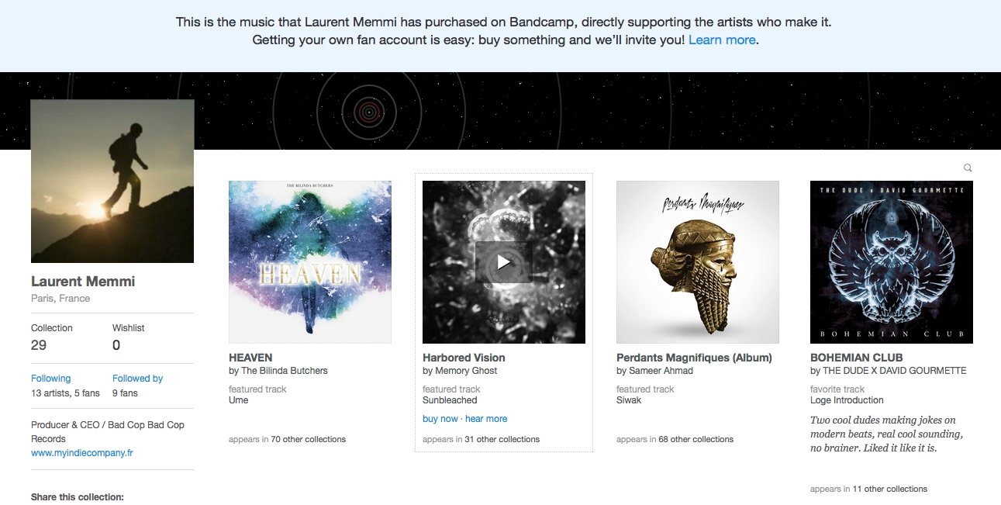Click Laurent Memmi's profile photo
Viewport: 1001px width, 505px height.
(x=112, y=181)
